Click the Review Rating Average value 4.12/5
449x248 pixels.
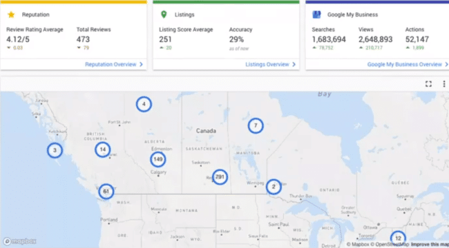point(18,39)
